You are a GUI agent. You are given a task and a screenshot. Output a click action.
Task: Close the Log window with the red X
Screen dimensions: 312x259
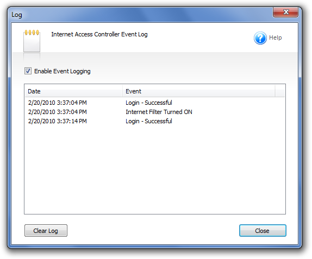point(286,12)
